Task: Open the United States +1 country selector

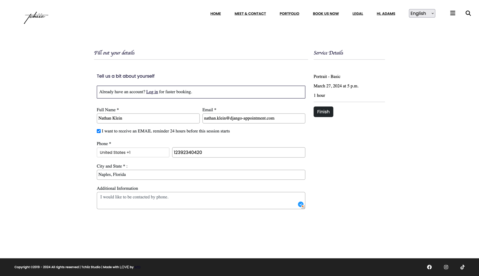Action: 133,152
